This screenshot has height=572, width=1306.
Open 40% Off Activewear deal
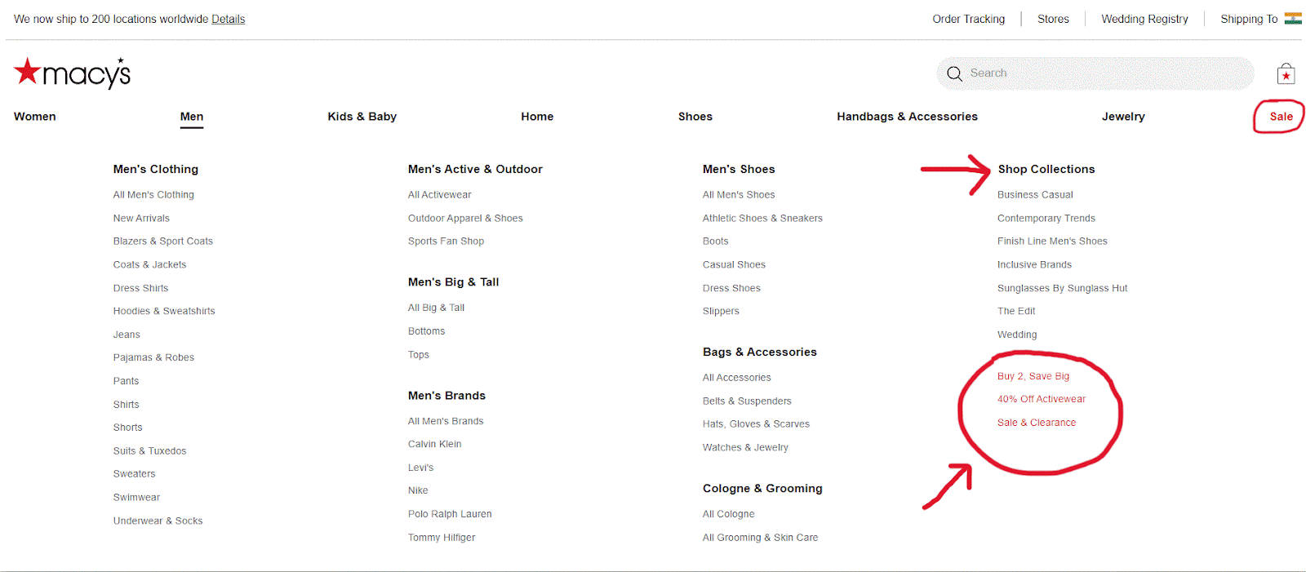[x=1041, y=399]
